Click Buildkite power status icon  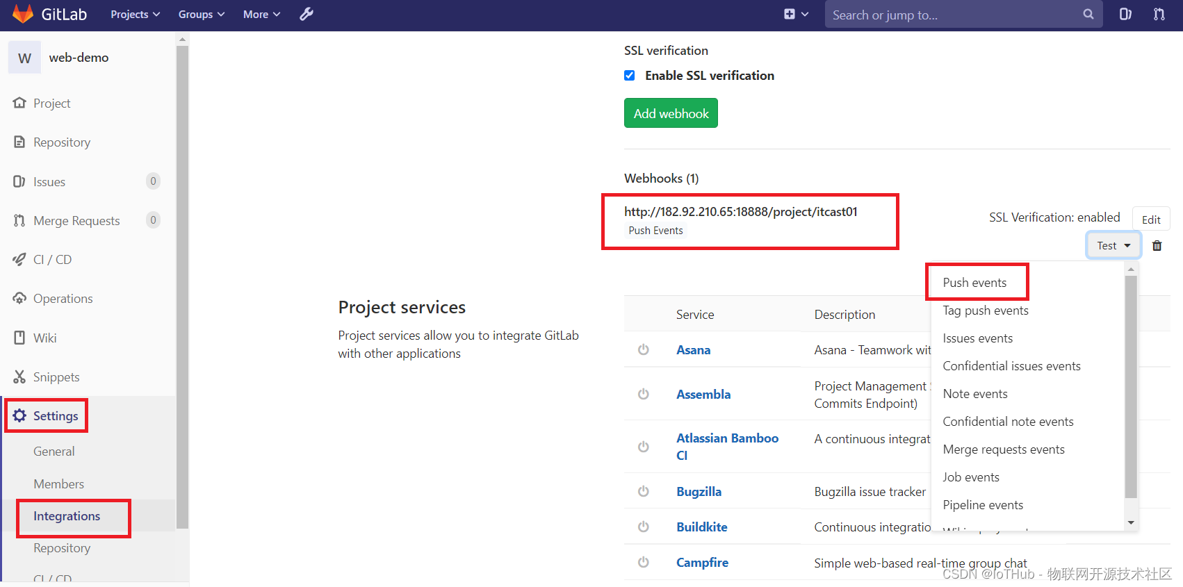[x=644, y=527]
